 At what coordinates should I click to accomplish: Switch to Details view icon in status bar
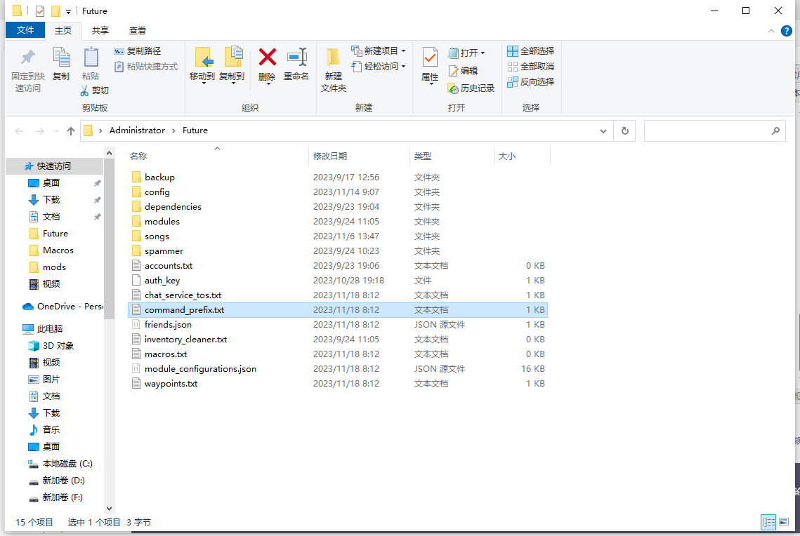768,522
